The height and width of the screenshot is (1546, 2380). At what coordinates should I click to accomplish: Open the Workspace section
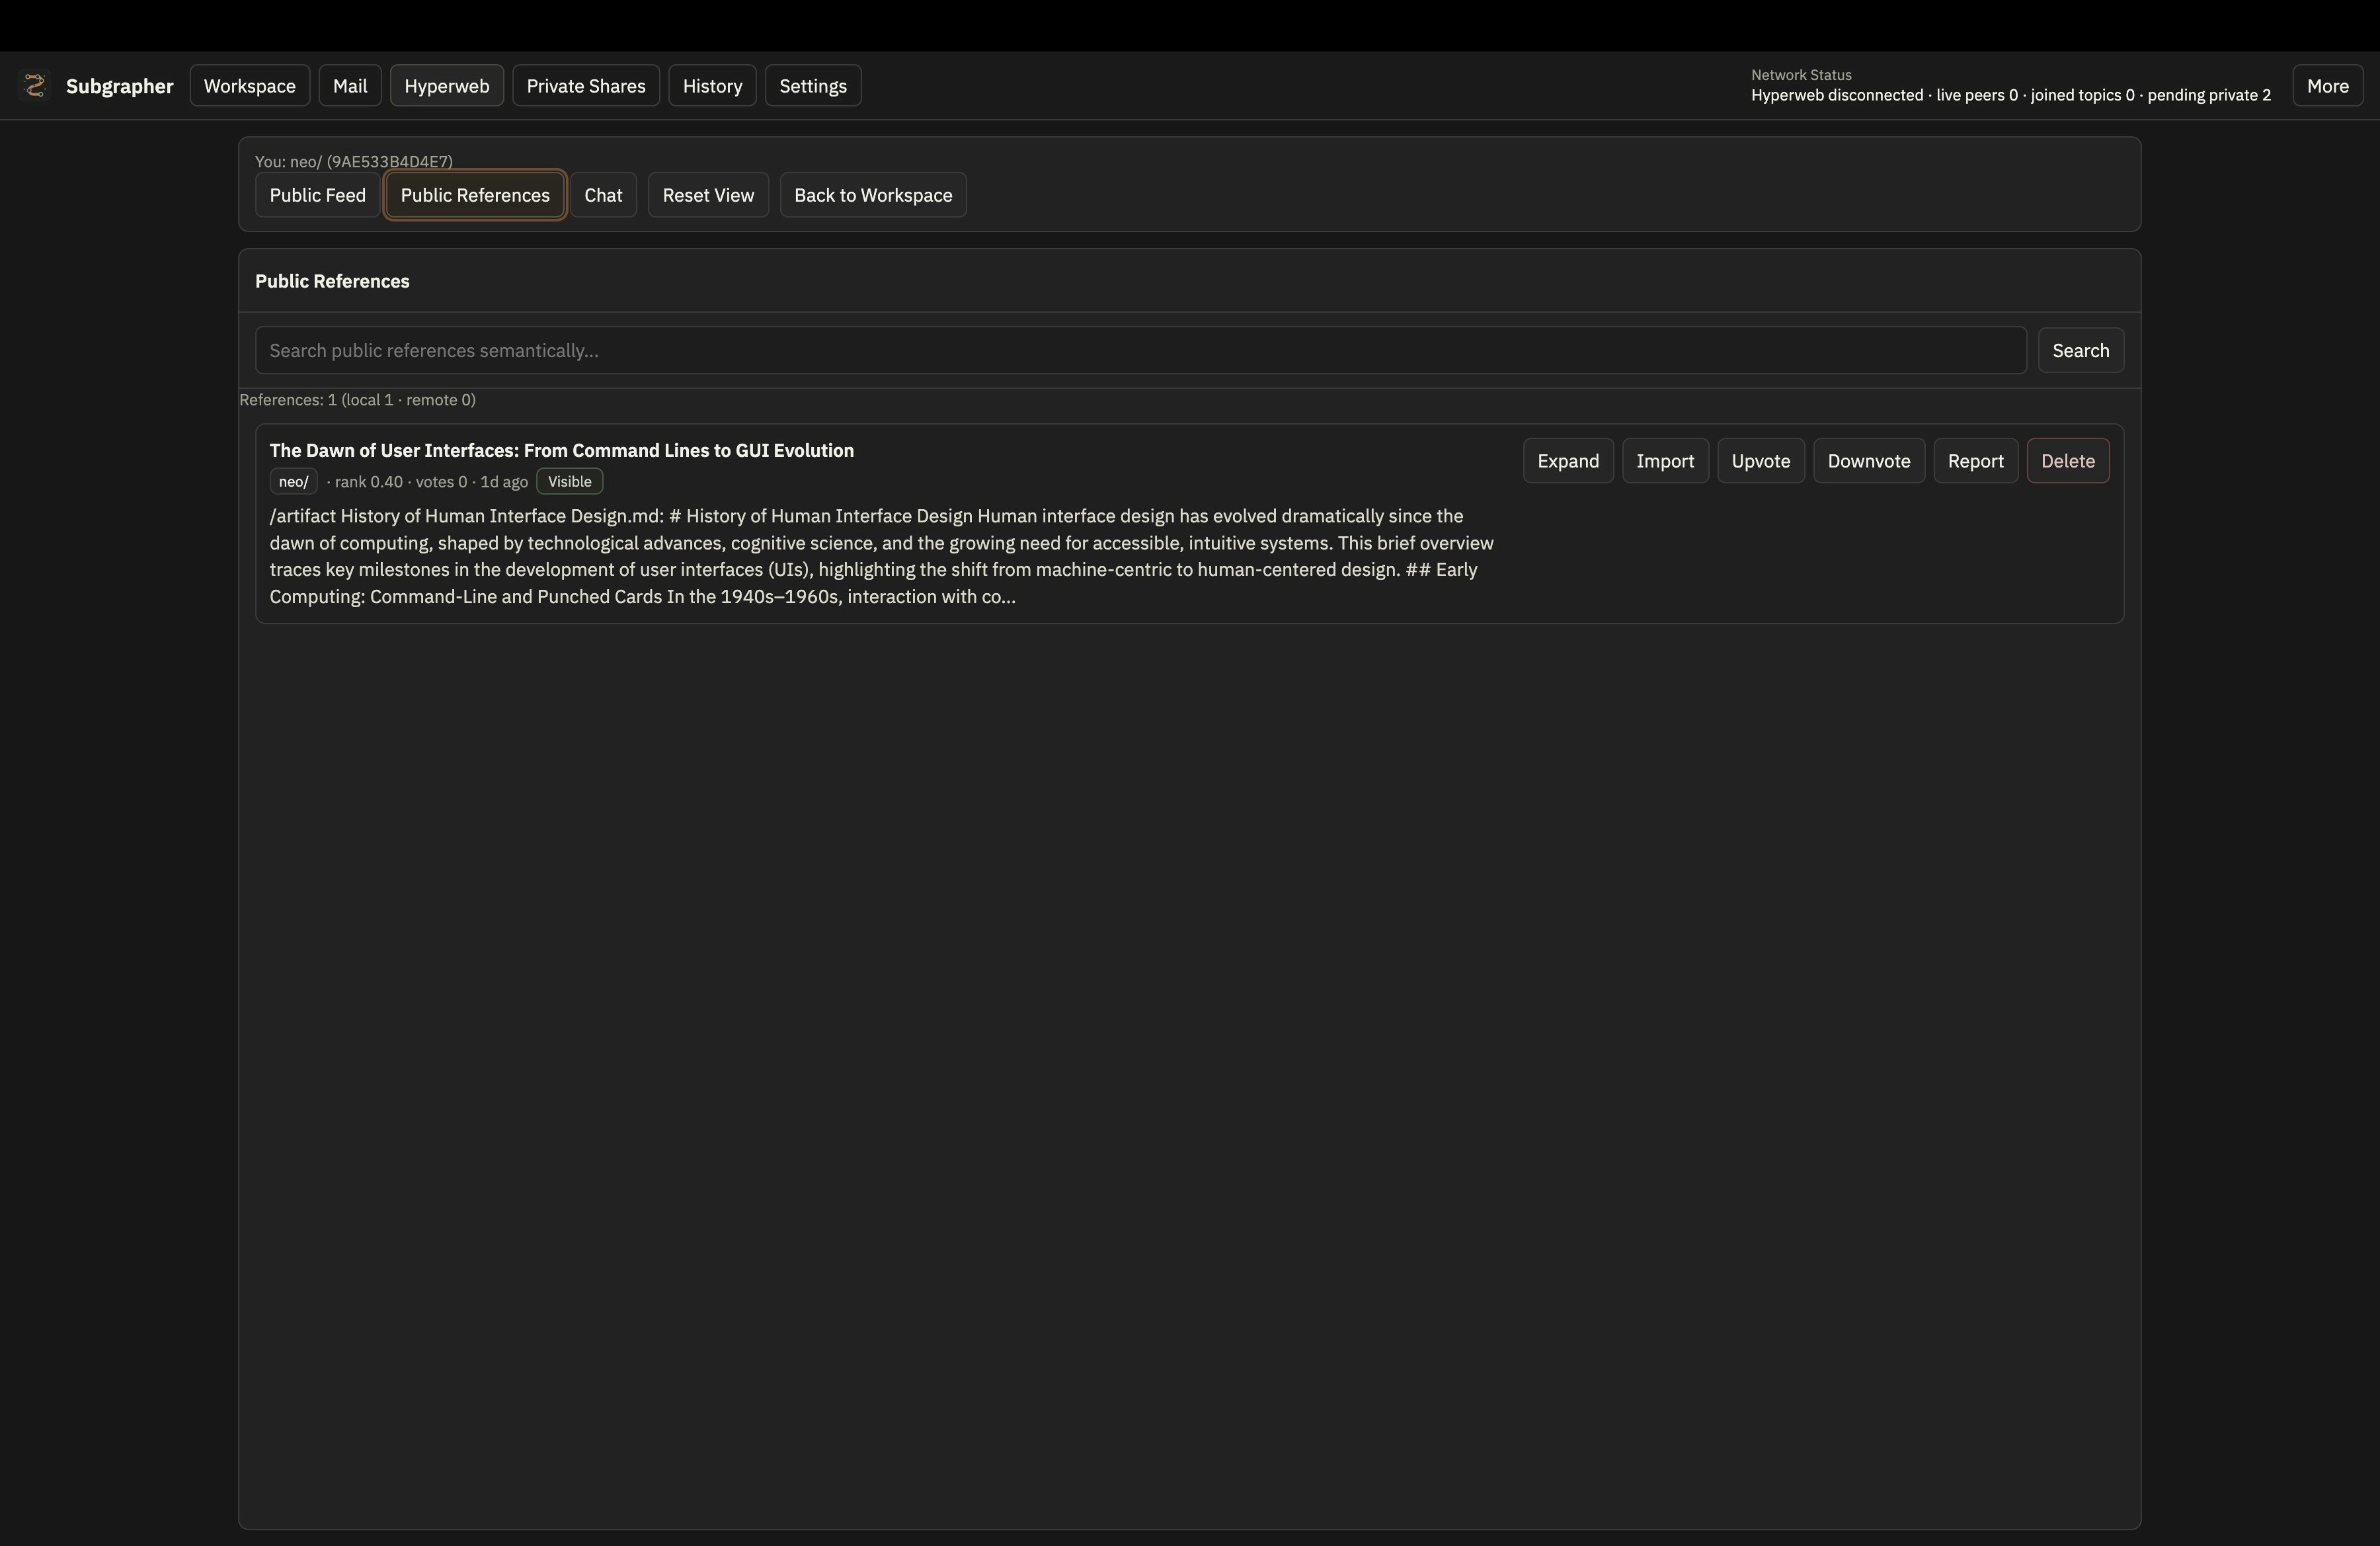tap(249, 86)
